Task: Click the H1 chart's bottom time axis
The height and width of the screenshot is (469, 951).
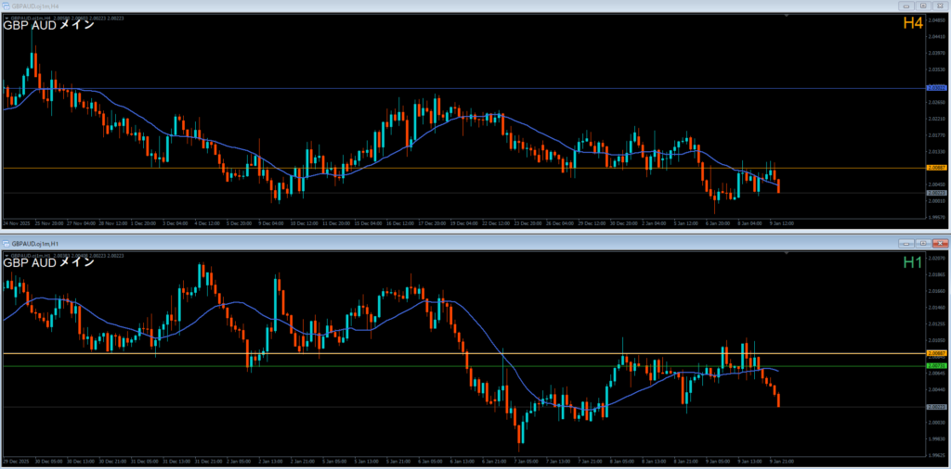Action: pyautogui.click(x=464, y=461)
